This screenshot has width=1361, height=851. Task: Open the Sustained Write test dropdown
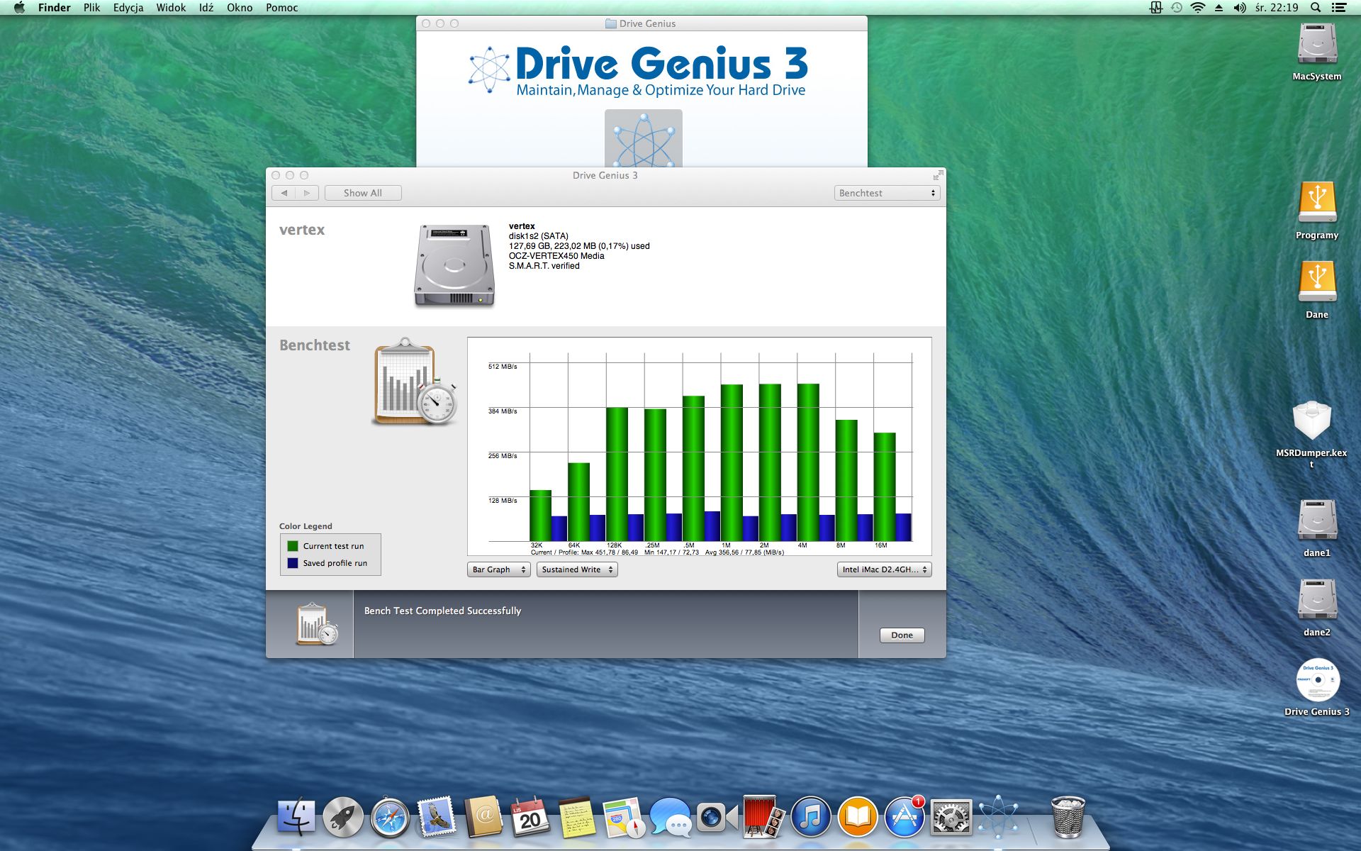tap(577, 569)
